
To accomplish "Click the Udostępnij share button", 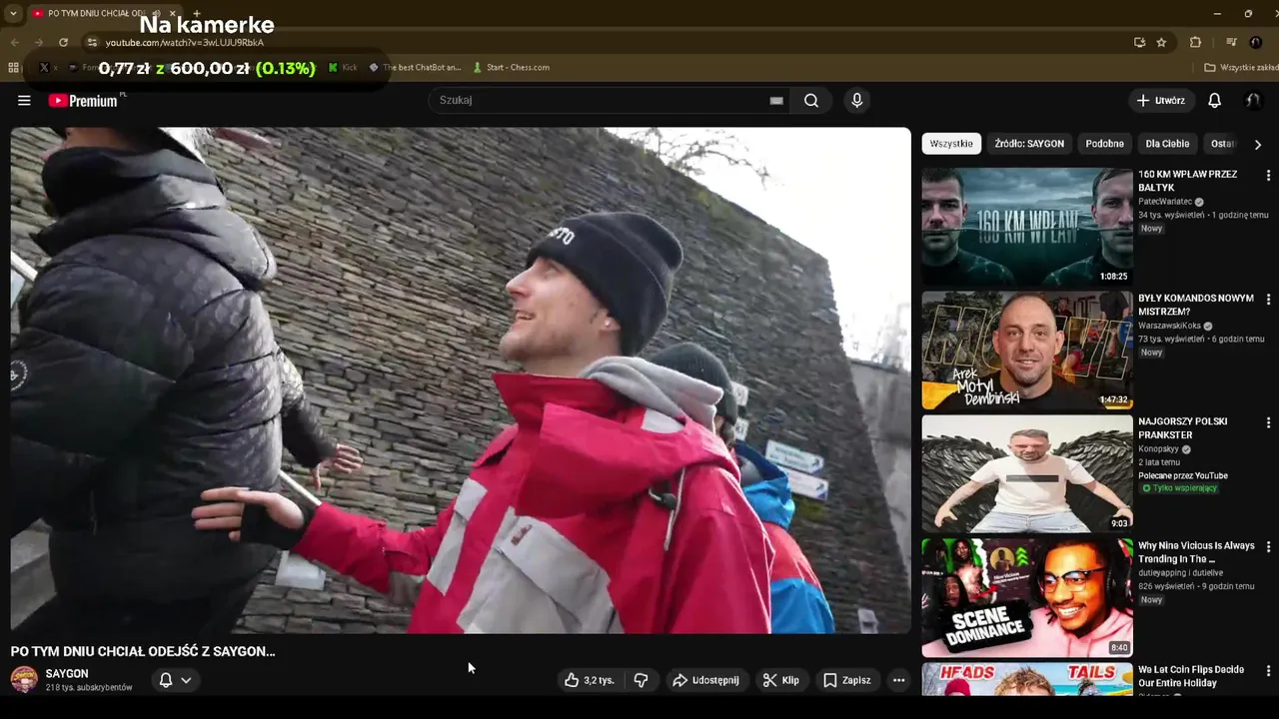I will click(x=705, y=680).
